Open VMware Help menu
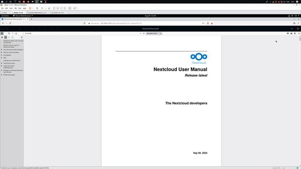This screenshot has width=301, height=169. [x=24, y=8]
